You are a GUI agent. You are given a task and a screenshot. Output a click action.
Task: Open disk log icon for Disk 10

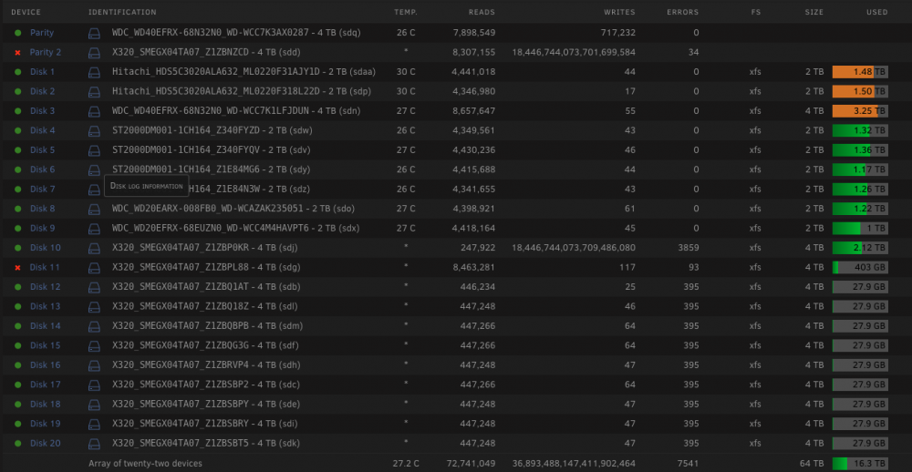coord(94,248)
